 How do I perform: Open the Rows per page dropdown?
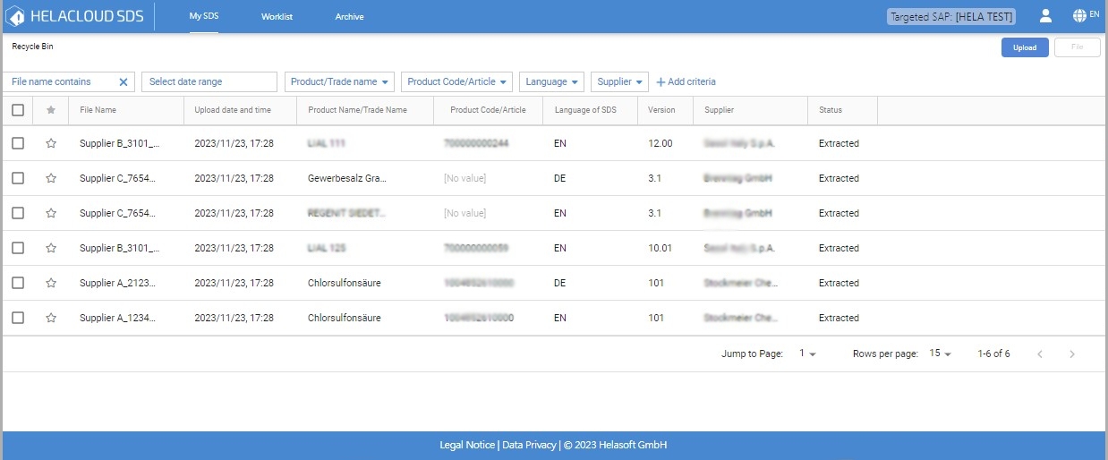pyautogui.click(x=940, y=354)
